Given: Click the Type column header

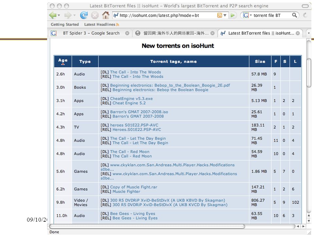Looking at the screenshot, I should (x=85, y=62).
